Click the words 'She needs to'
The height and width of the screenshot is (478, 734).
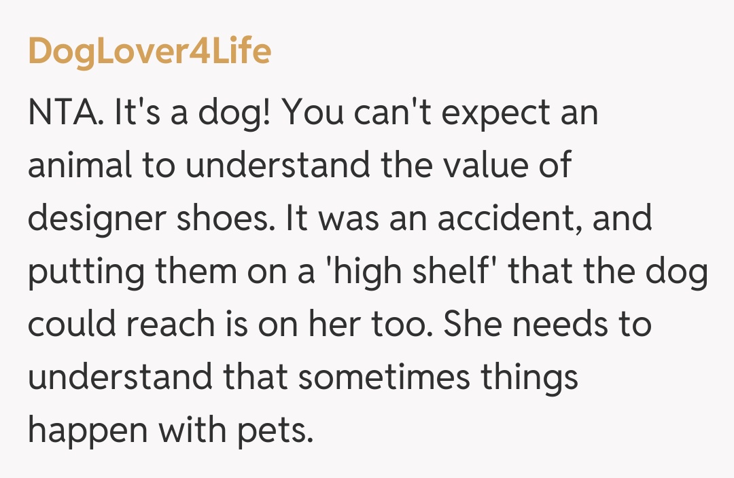548,325
